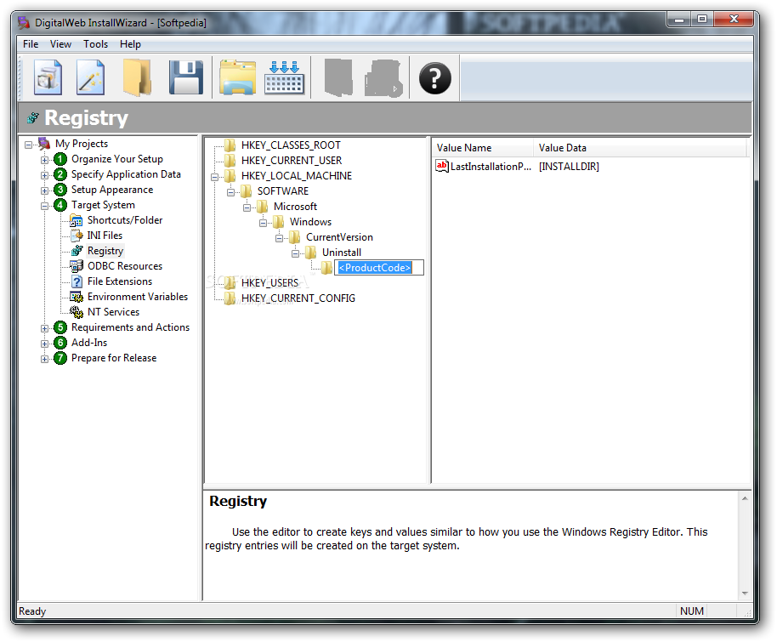Click the Environment Variables node icon
The image size is (777, 642).
77,298
